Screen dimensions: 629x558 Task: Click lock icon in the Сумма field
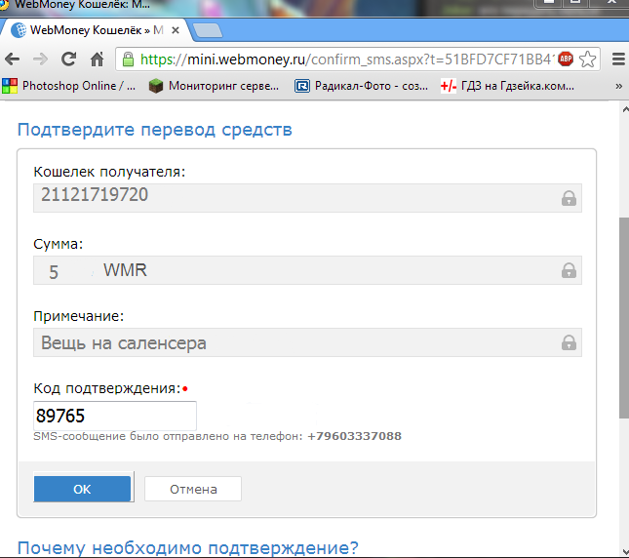pos(569,270)
